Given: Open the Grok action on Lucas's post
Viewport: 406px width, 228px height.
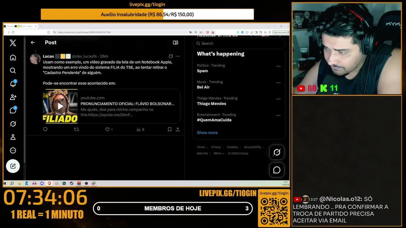Looking at the screenshot, I should tap(171, 56).
